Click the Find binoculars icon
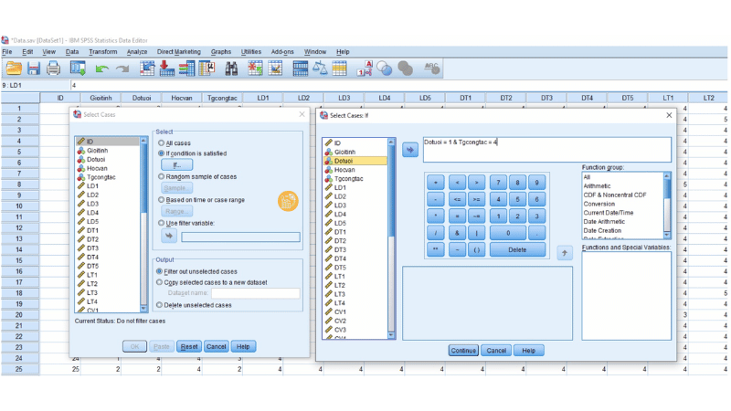The image size is (731, 411). coord(231,68)
